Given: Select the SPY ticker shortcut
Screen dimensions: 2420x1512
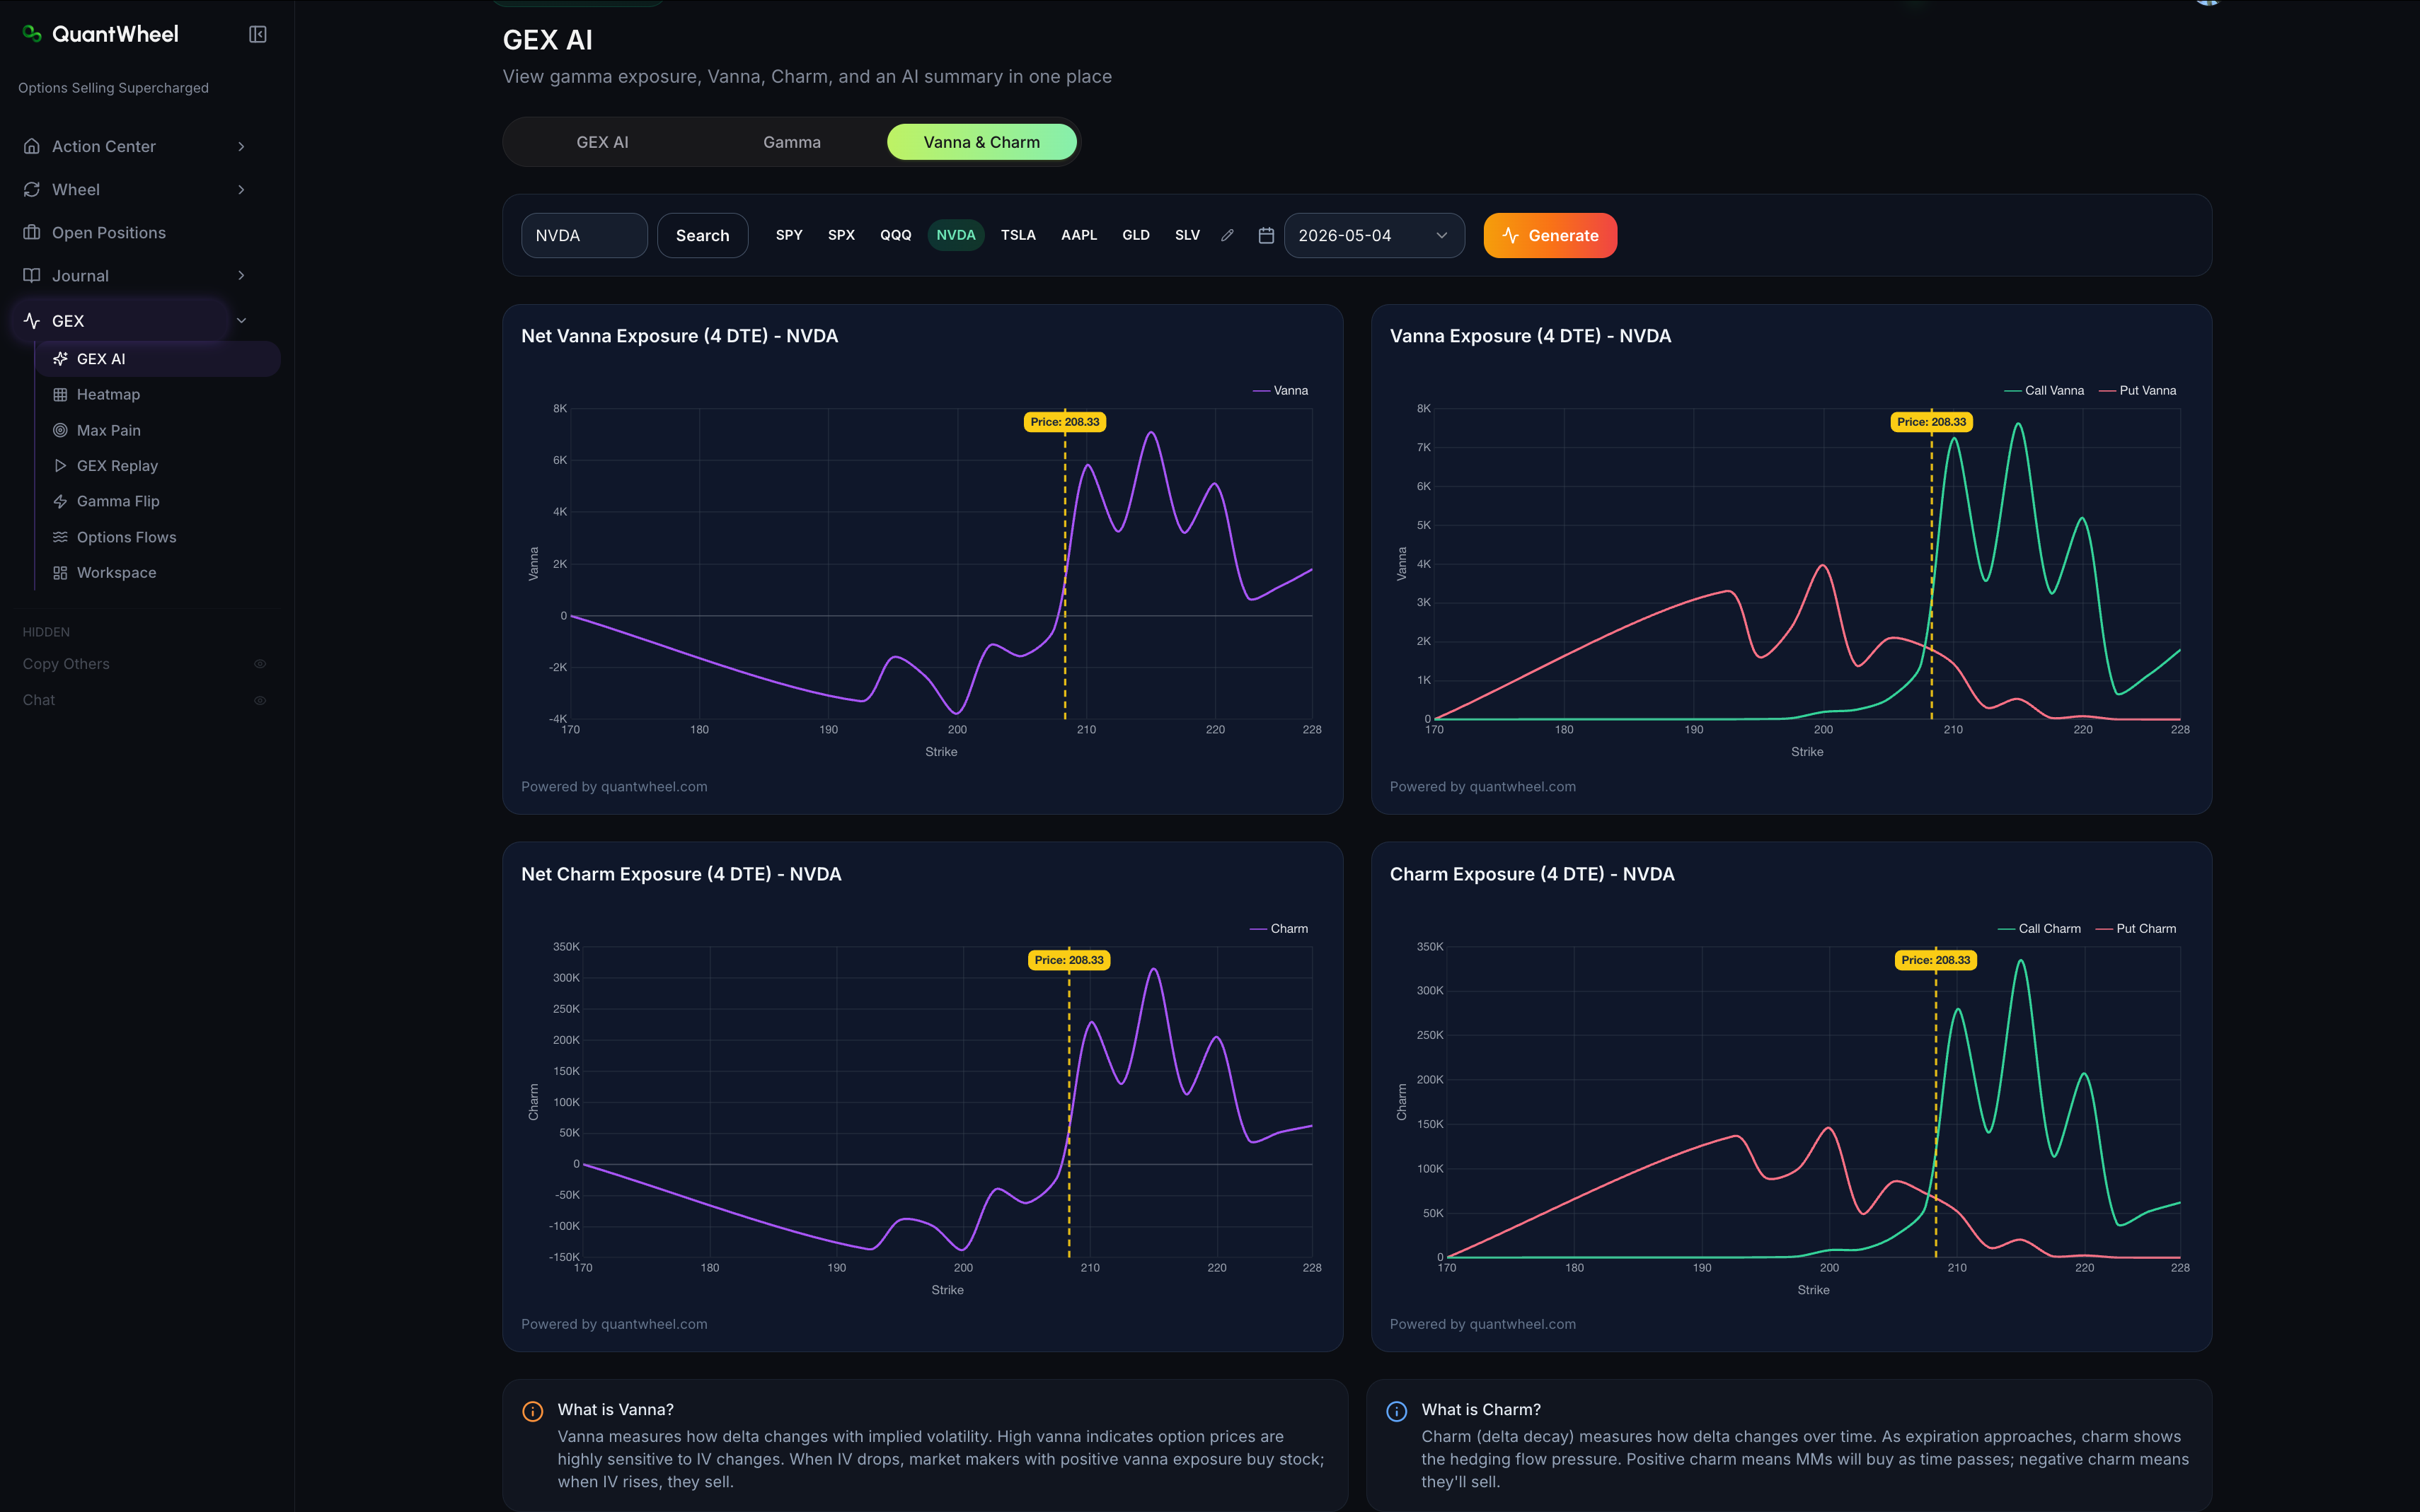Looking at the screenshot, I should coord(789,235).
